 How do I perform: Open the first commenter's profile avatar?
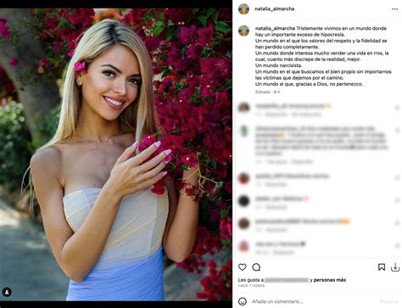243,108
